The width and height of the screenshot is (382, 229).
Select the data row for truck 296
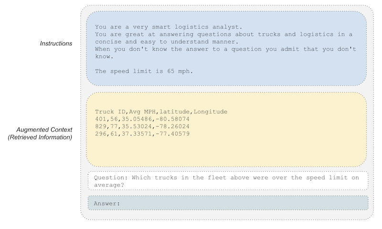coord(142,133)
